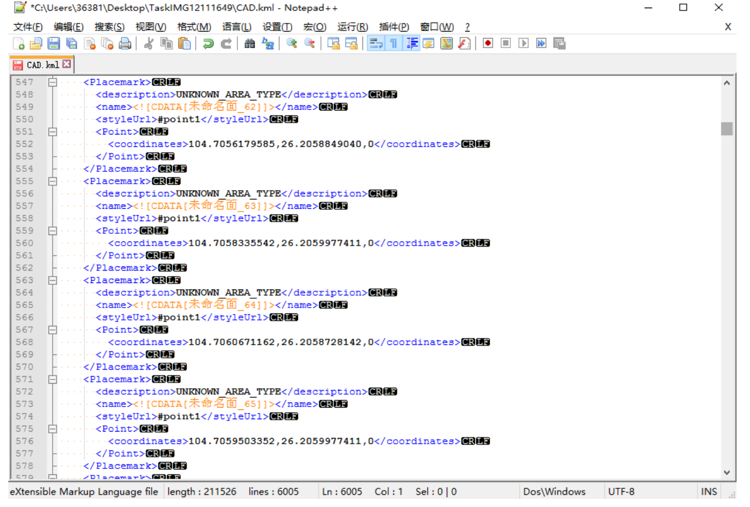Click the macro Playback icon
750x507 pixels.
[x=524, y=43]
